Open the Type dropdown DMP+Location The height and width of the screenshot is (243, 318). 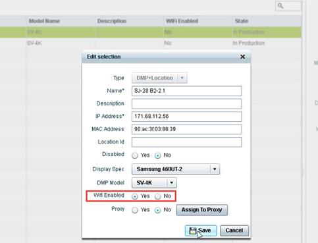click(x=159, y=78)
